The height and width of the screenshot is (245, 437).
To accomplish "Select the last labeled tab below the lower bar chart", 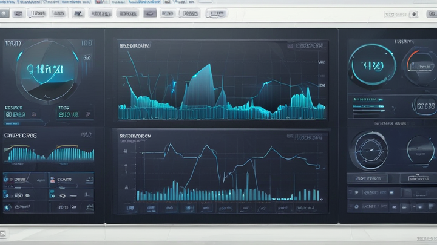I will click(x=306, y=208).
